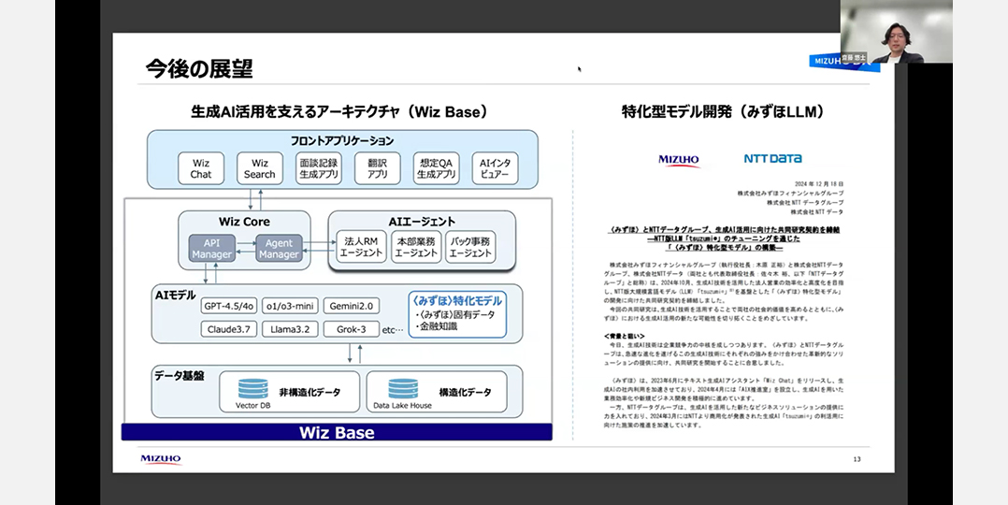Viewport: 1008px width, 505px height.
Task: Click the MIZUHO logo in press release
Action: coord(679,160)
